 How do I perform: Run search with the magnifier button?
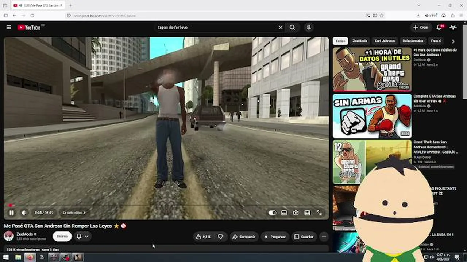[292, 27]
